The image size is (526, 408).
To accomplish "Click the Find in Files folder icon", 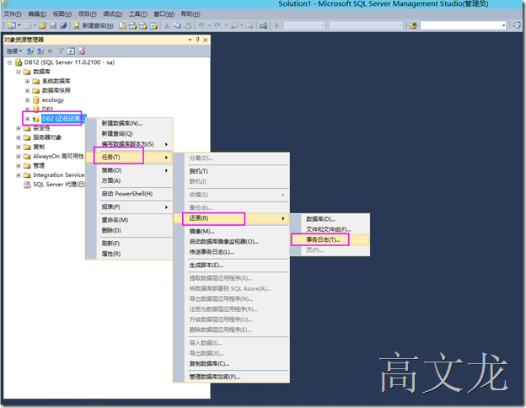I will [x=413, y=25].
